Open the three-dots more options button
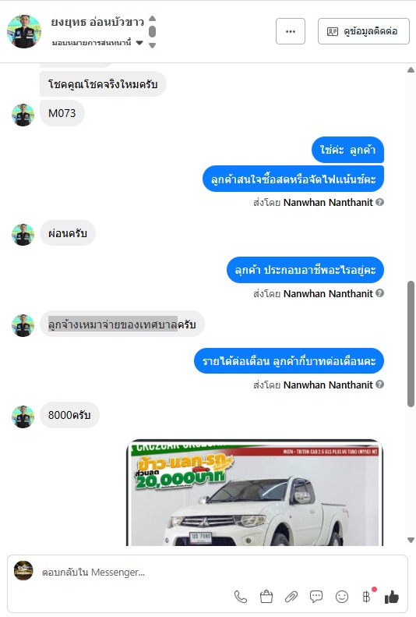Image resolution: width=416 pixels, height=617 pixels. pyautogui.click(x=291, y=31)
